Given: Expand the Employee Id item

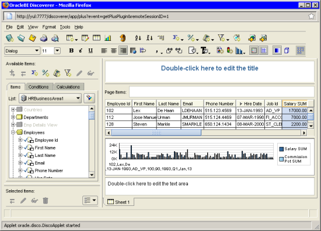Looking at the screenshot, I should point(20,140).
